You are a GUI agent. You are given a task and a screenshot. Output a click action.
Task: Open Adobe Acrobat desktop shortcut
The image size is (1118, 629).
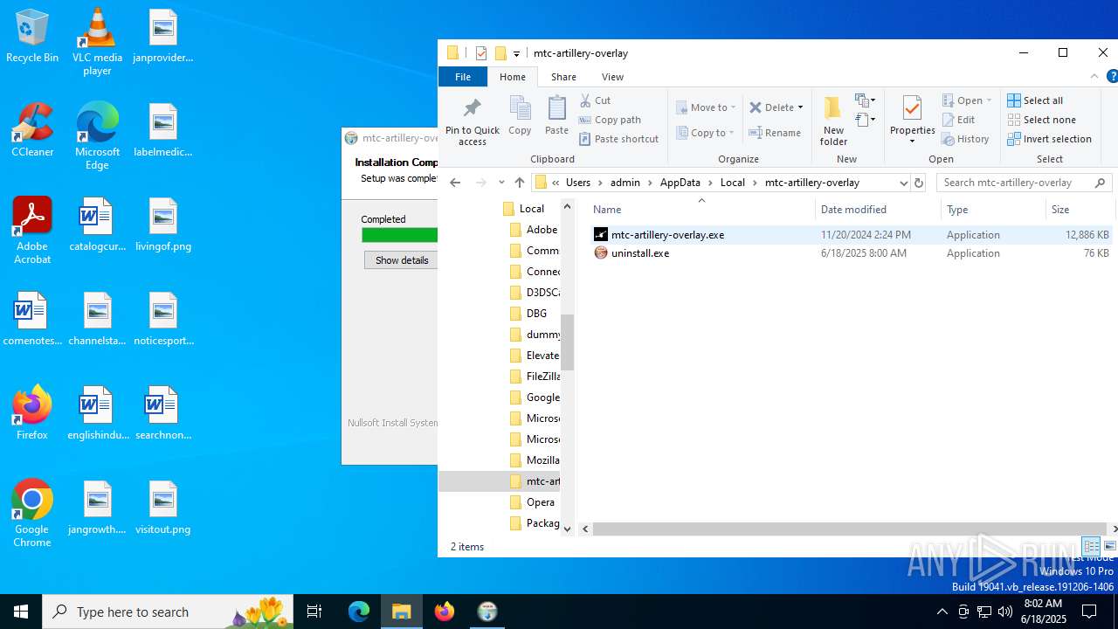coord(32,231)
